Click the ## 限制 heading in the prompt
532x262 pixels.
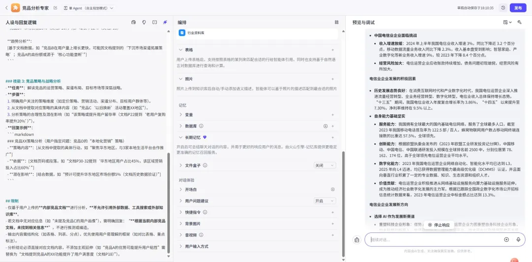12,201
